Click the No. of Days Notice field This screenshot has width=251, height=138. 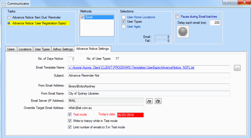(x=71, y=59)
